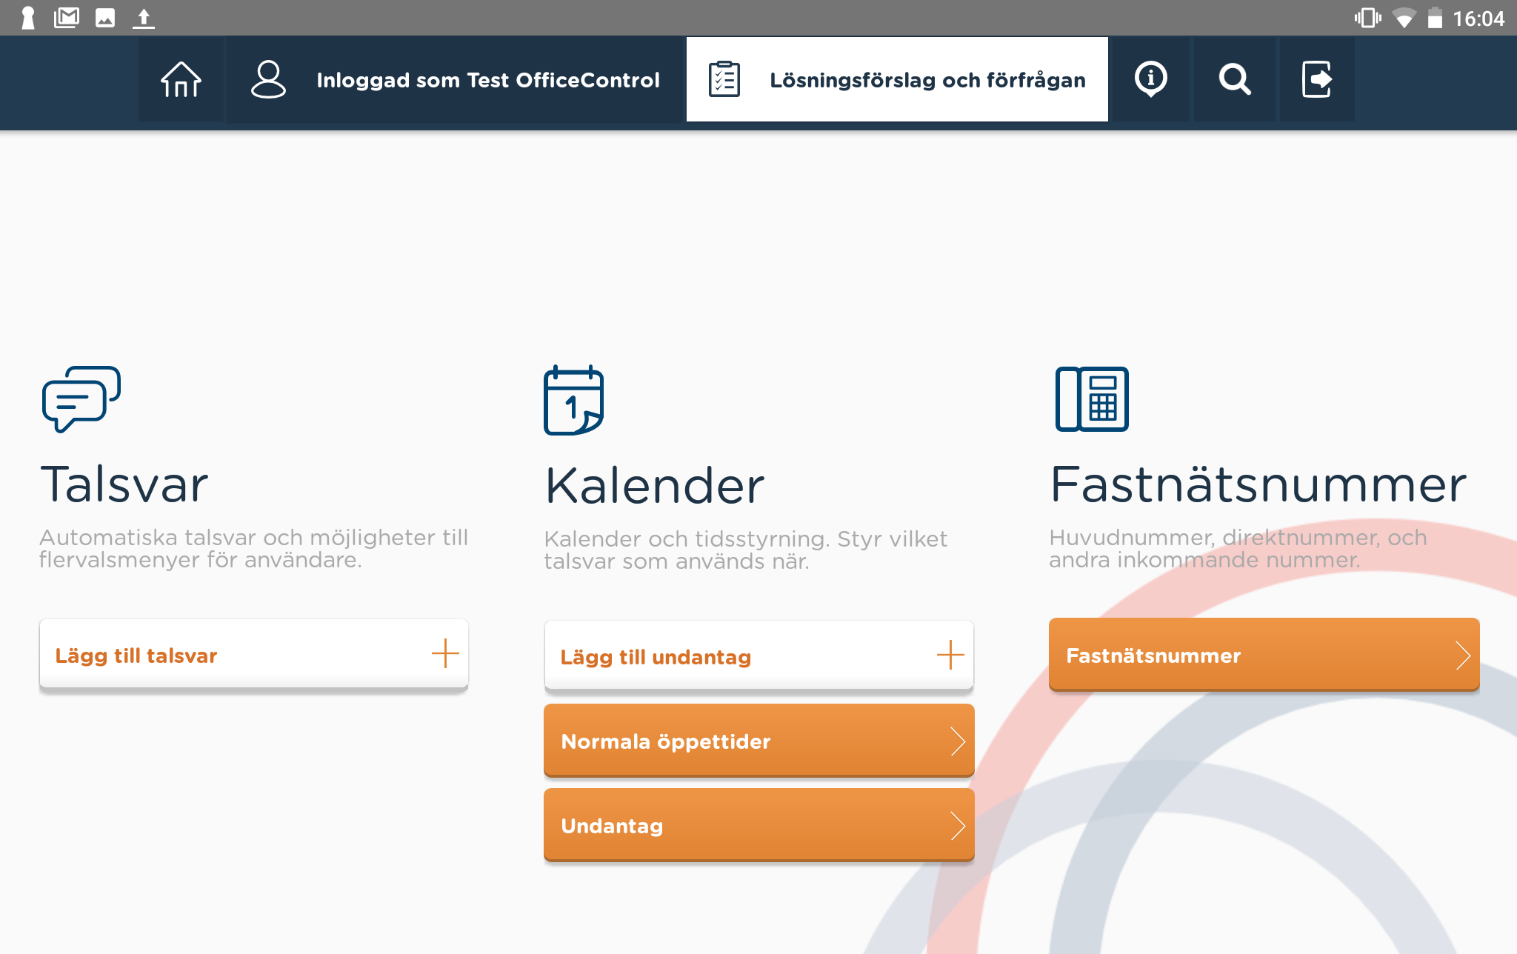Image resolution: width=1517 pixels, height=954 pixels.
Task: Expand Undantag via its chevron arrow
Action: coord(957,825)
